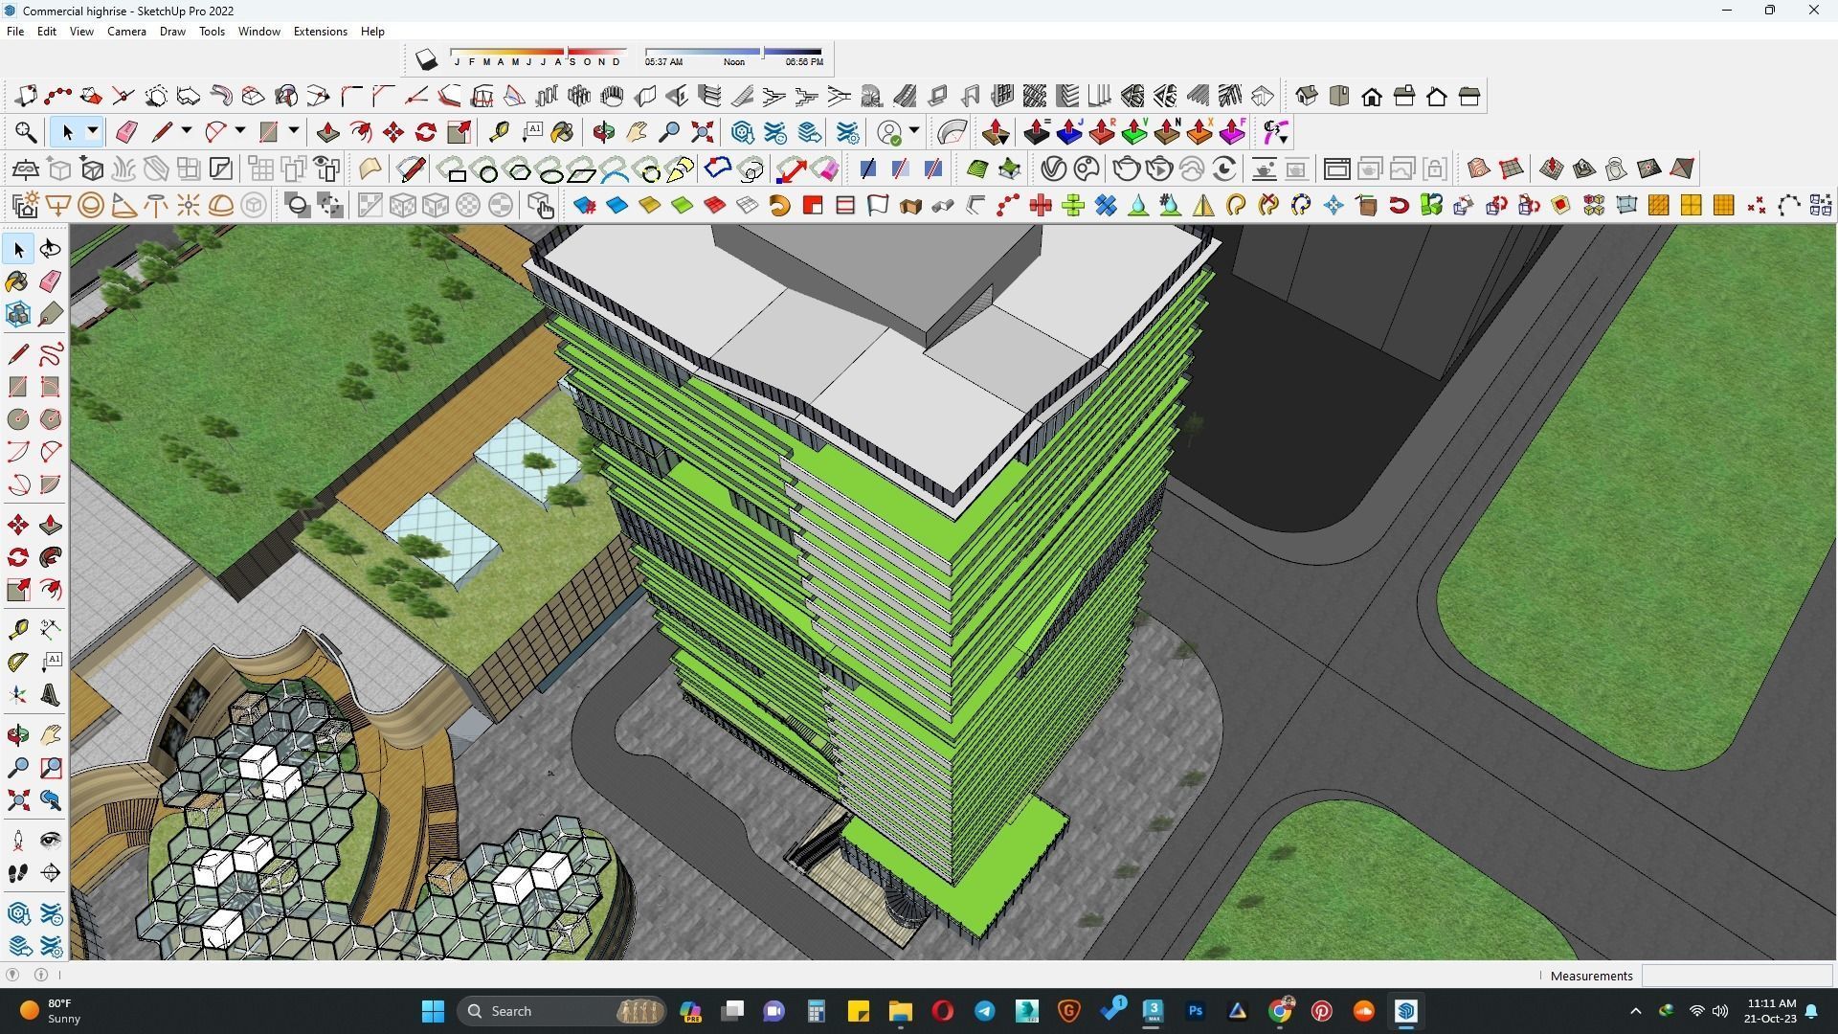Open Photoshop from the taskbar
The width and height of the screenshot is (1838, 1034).
click(1195, 1011)
